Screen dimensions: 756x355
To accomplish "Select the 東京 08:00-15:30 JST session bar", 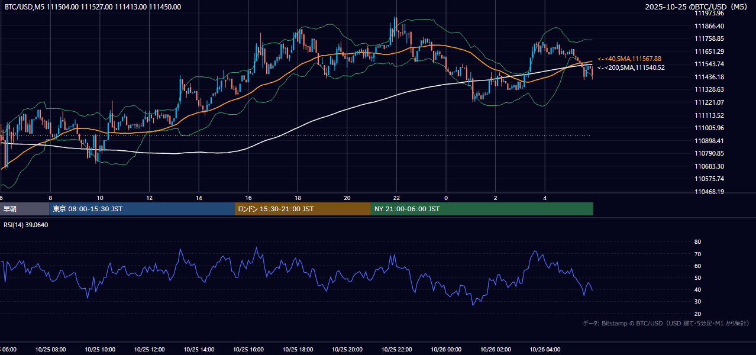I will coord(142,209).
